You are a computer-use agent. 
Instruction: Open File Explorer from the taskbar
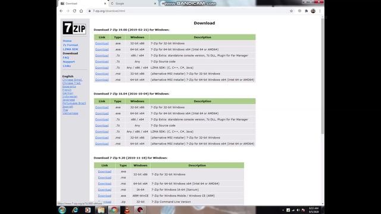101,210
